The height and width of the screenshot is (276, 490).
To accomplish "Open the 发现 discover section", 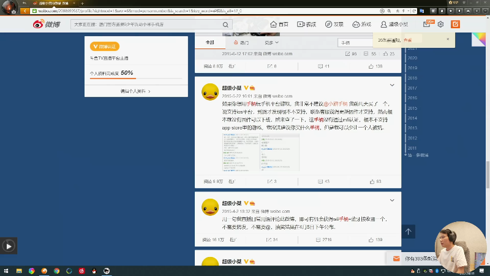I will (x=334, y=24).
